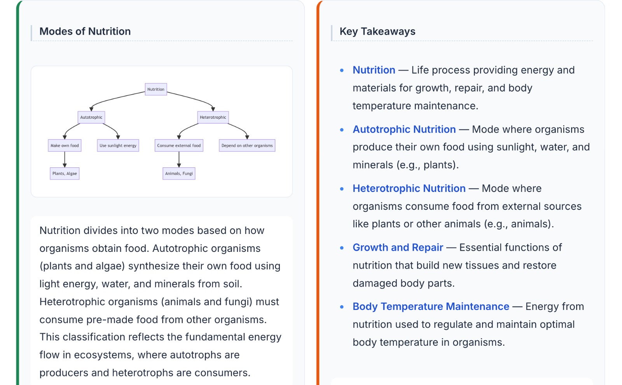Click the Consume external food box

point(179,146)
